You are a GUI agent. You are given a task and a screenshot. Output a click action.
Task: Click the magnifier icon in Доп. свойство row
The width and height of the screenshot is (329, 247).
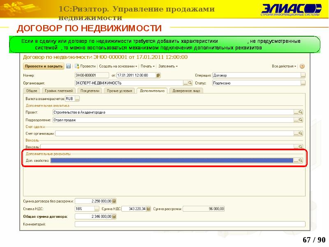[x=301, y=161]
